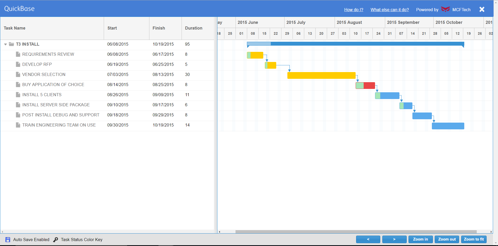
Task: Select the T3 INSTALL summary bar
Action: point(355,44)
